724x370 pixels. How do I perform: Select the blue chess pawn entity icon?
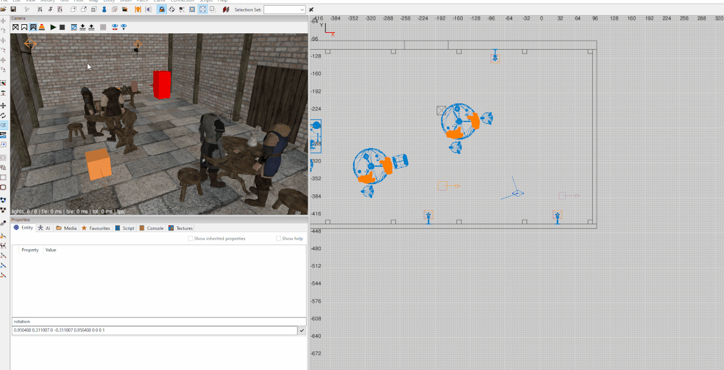104,10
